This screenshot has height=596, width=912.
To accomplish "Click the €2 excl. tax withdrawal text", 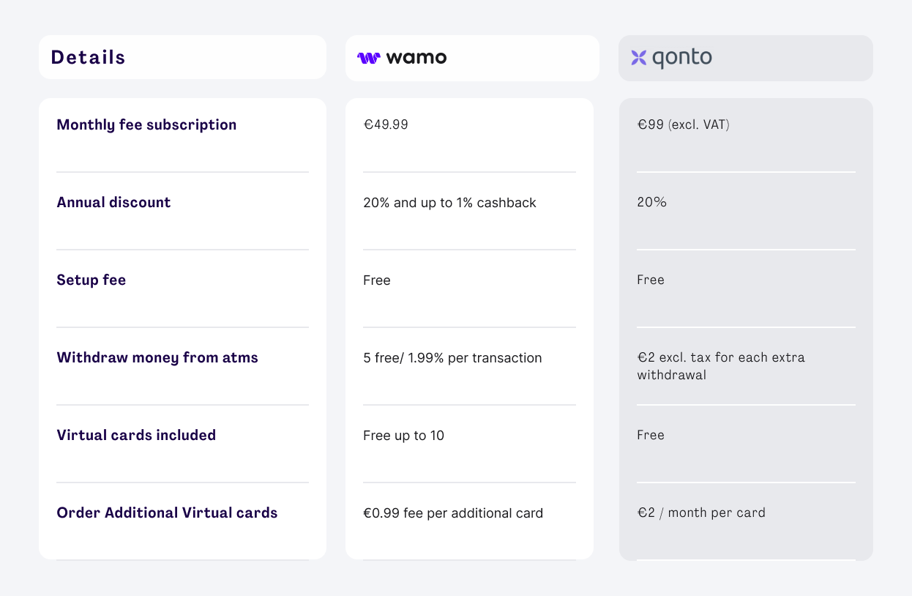I will coord(720,366).
